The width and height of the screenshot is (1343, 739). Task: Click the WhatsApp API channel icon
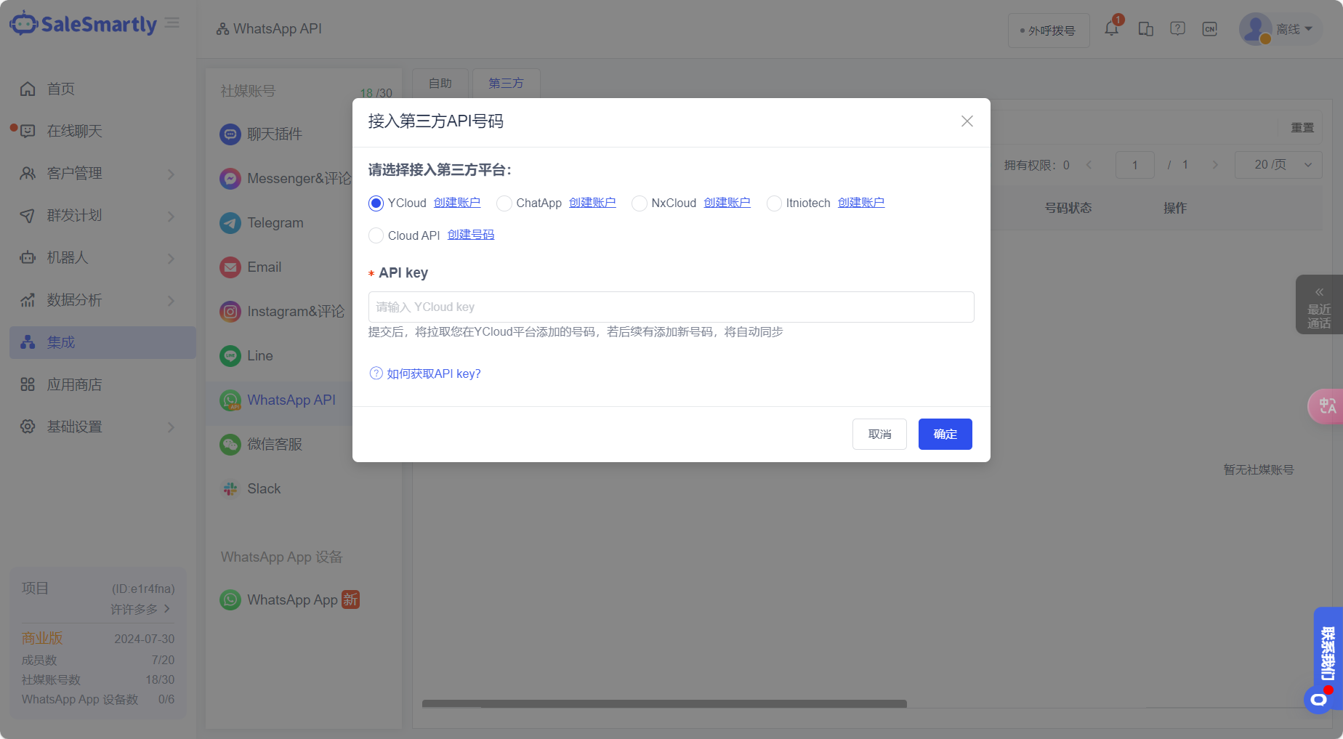(x=230, y=400)
